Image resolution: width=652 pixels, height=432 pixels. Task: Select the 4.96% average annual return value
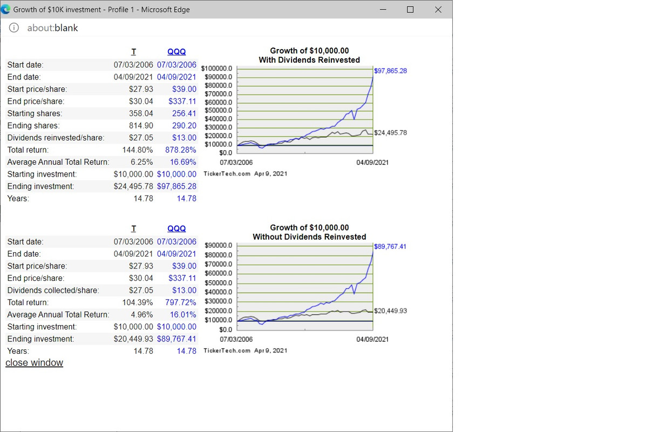point(142,315)
